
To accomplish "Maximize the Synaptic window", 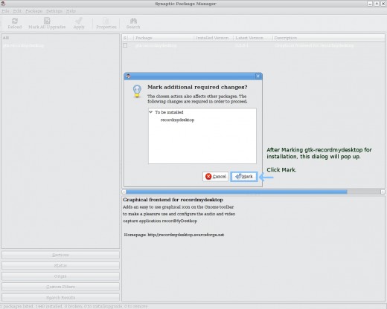I will [x=377, y=4].
